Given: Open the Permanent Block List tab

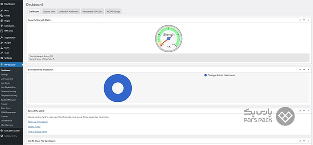Looking at the screenshot, I should pyautogui.click(x=93, y=11).
